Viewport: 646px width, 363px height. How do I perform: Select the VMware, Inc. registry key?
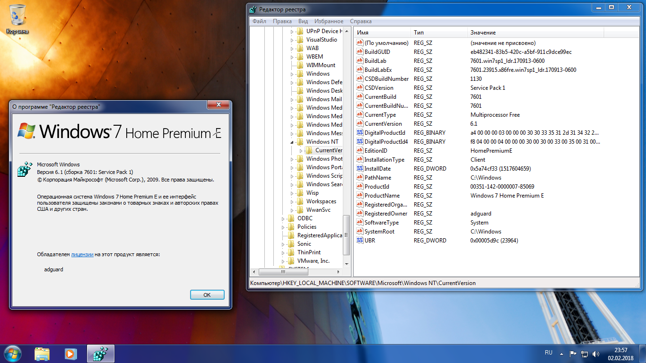[x=313, y=261]
